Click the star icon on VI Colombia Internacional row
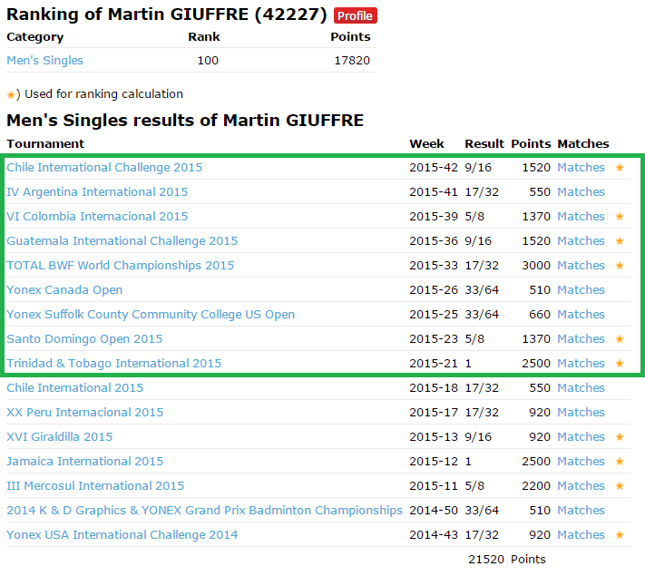 point(620,217)
